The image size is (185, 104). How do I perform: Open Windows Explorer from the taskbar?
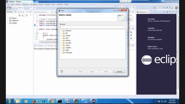pyautogui.click(x=18, y=101)
